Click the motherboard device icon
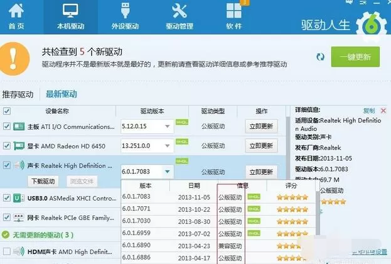This screenshot has width=391, height=264. coord(19,126)
